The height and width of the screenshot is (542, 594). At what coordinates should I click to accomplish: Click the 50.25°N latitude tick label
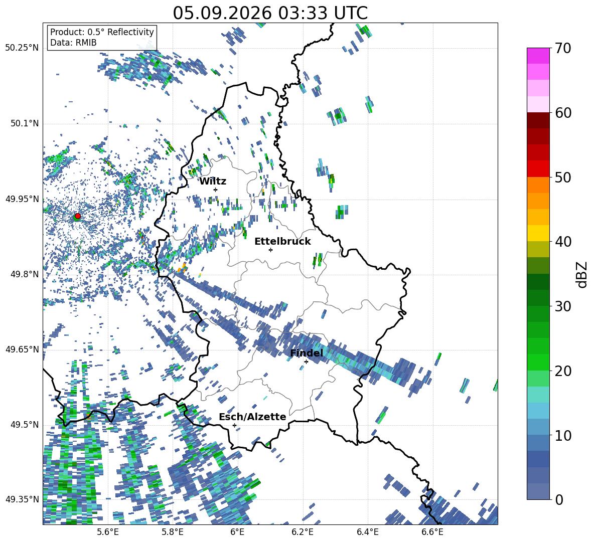click(x=22, y=48)
